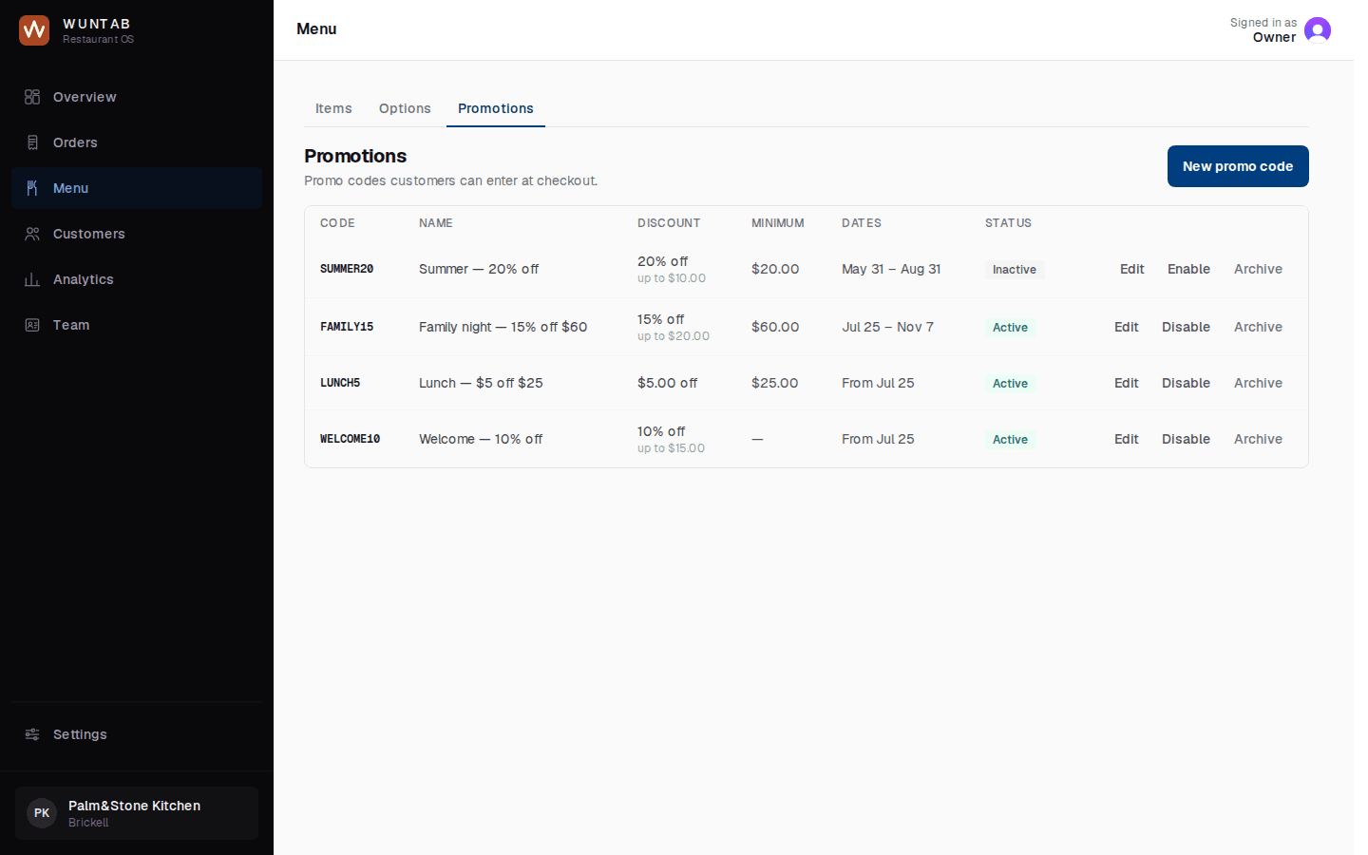Go to Orders in the sidebar
The height and width of the screenshot is (855, 1368).
(x=137, y=142)
